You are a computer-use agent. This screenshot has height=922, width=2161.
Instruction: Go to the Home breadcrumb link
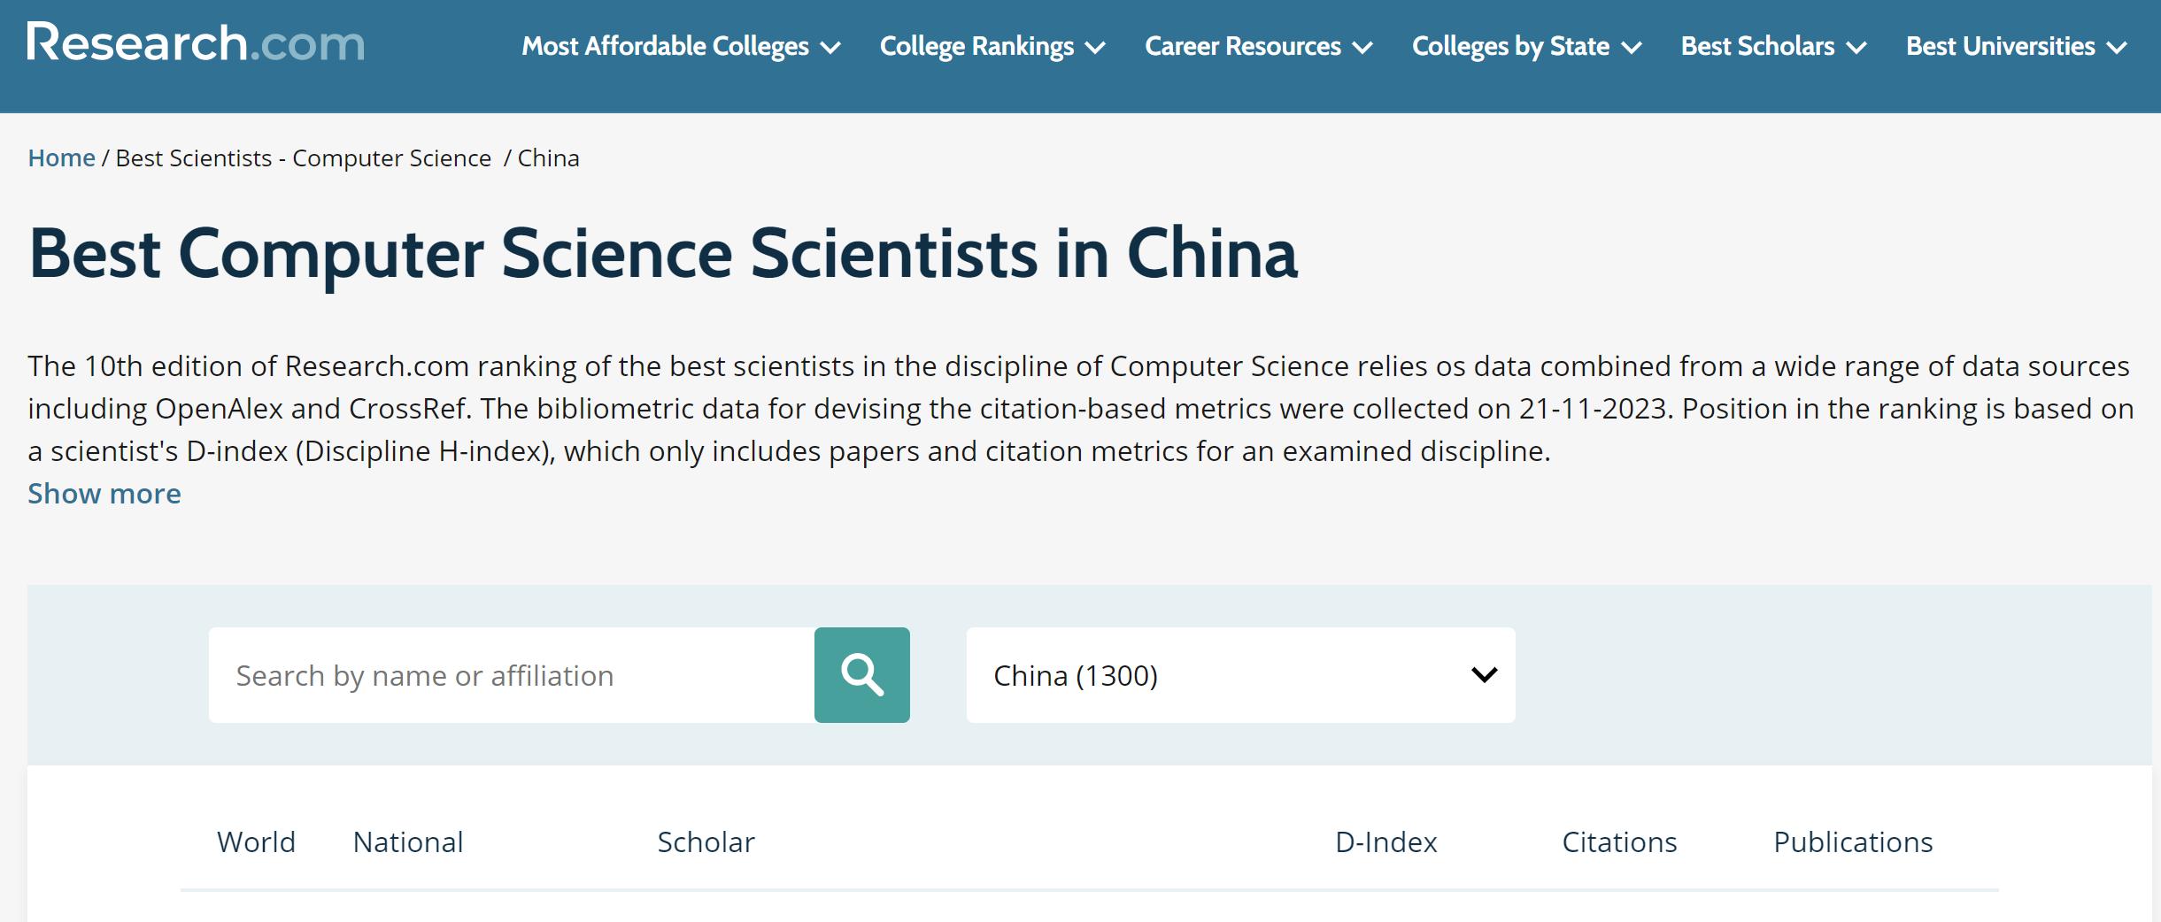(x=61, y=158)
